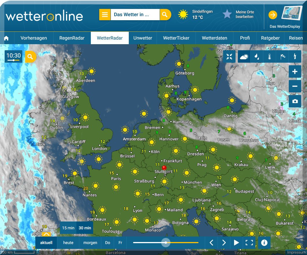Select the 30 min interval option
This screenshot has width=307, height=255.
(85, 228)
